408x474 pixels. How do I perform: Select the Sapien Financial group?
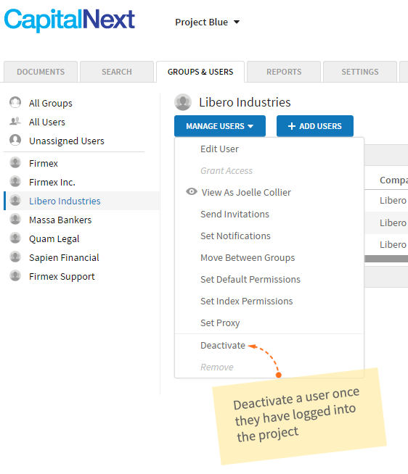[64, 257]
